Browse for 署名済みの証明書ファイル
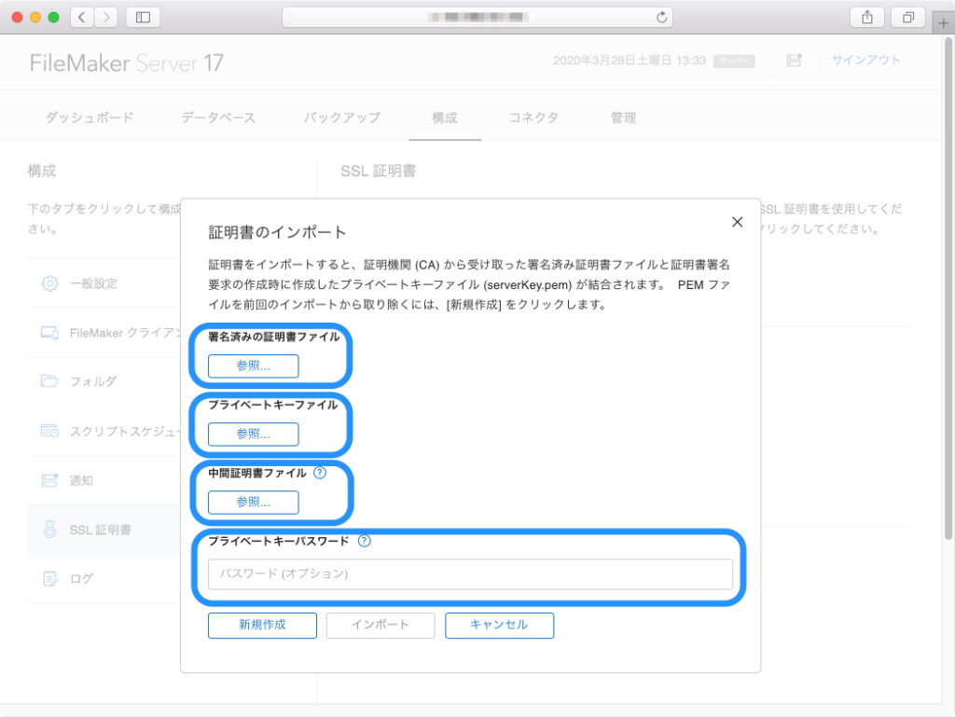Viewport: 955px width, 717px height. tap(254, 365)
